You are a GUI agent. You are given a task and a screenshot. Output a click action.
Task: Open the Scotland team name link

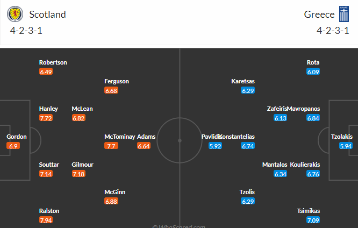click(x=47, y=15)
